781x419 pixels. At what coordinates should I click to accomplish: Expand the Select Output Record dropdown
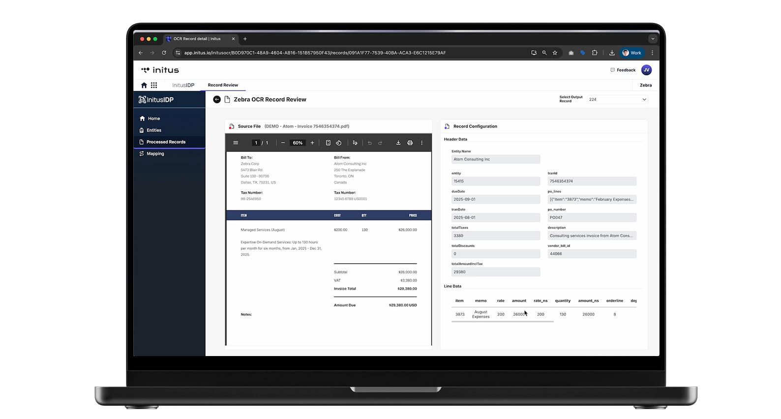point(617,99)
